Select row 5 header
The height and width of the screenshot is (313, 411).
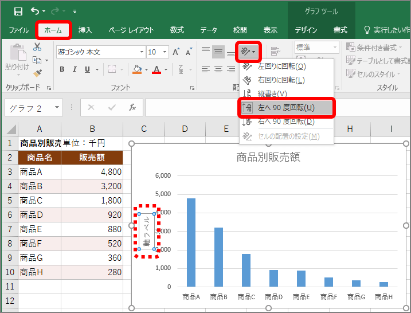pos(10,201)
